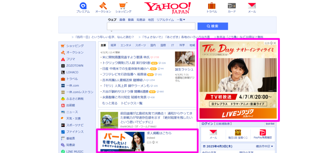Open 出前館 in the left sidebar
The width and height of the screenshot is (335, 153).
click(x=71, y=105)
